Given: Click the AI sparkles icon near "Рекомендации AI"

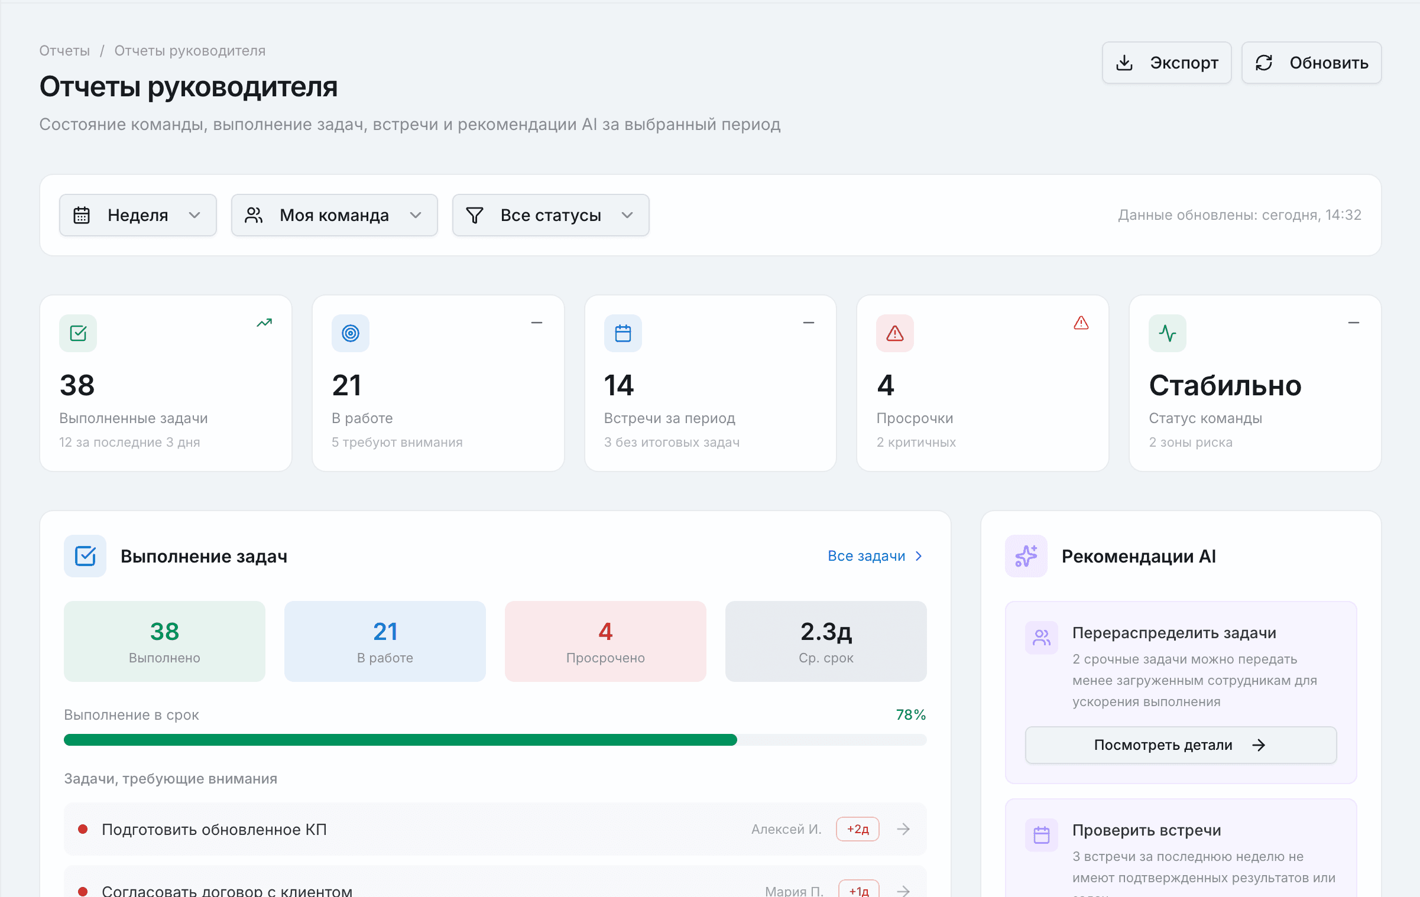Looking at the screenshot, I should (x=1026, y=555).
